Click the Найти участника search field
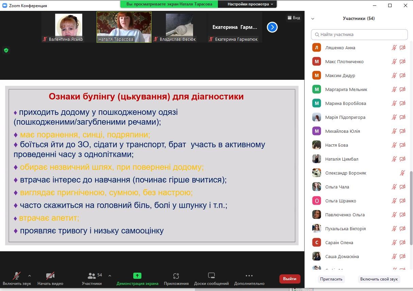413x291 pixels. tap(360, 35)
